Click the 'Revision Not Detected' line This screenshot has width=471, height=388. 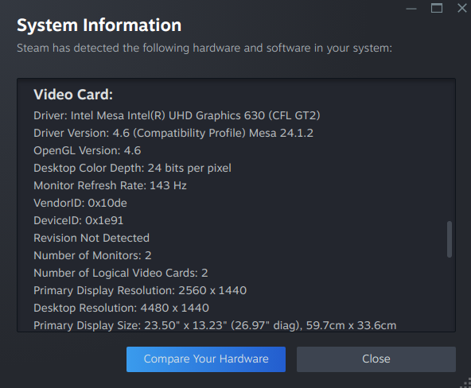(91, 238)
